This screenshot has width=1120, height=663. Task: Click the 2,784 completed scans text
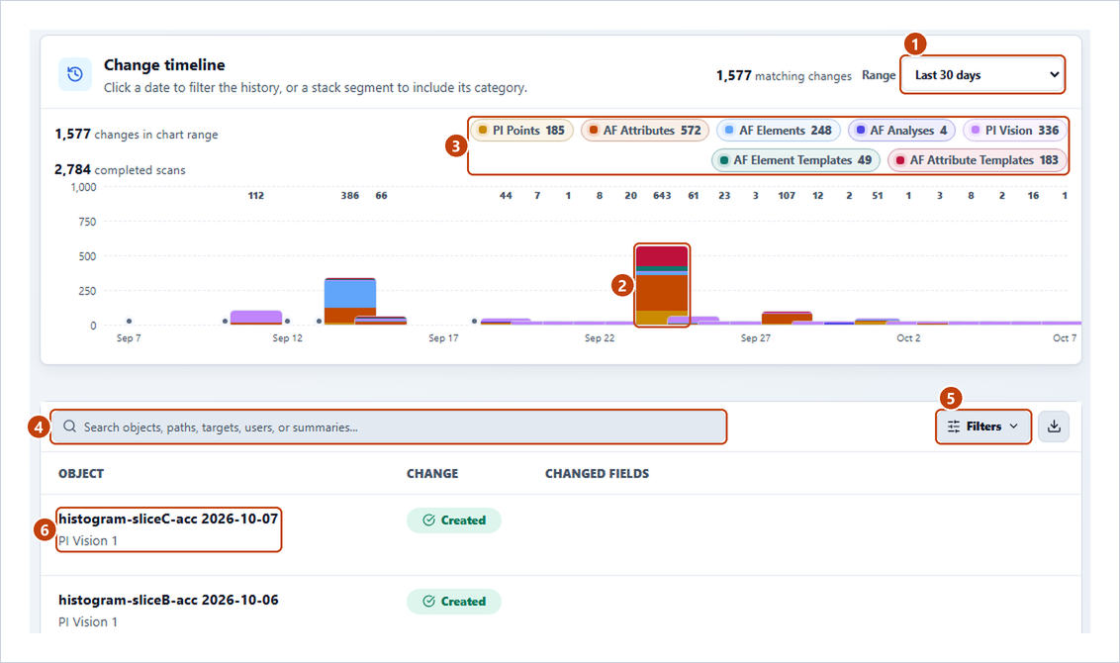(x=120, y=170)
